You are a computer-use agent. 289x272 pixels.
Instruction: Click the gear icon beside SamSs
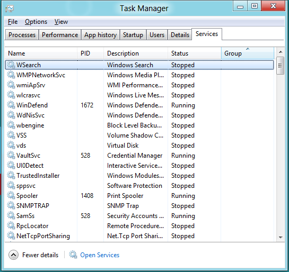11,216
